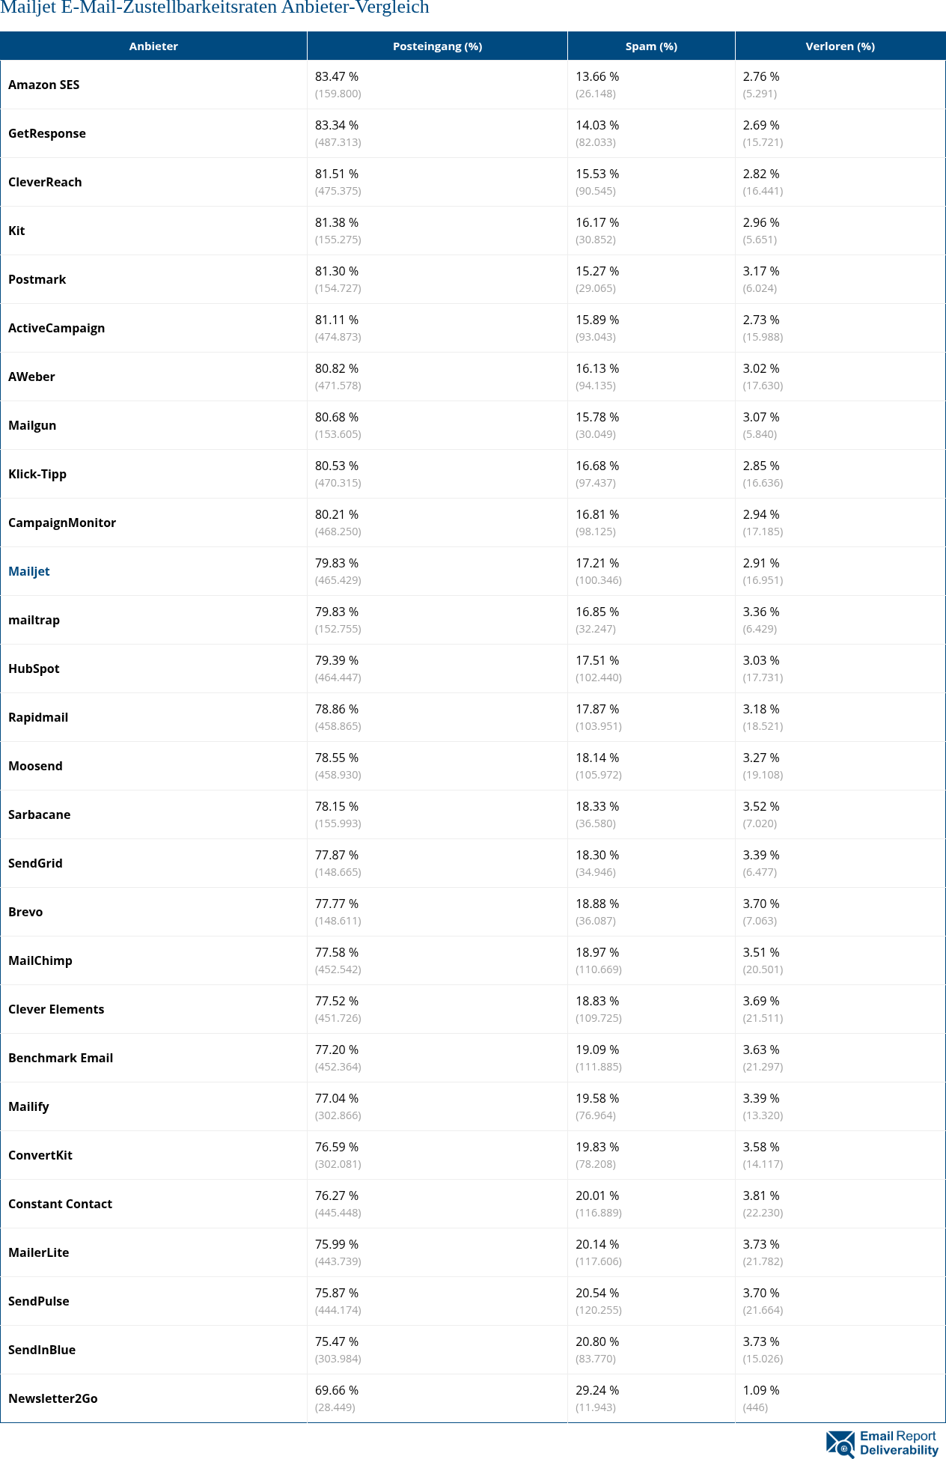Select the MailChimp provider name
This screenshot has height=1459, width=946.
[40, 960]
